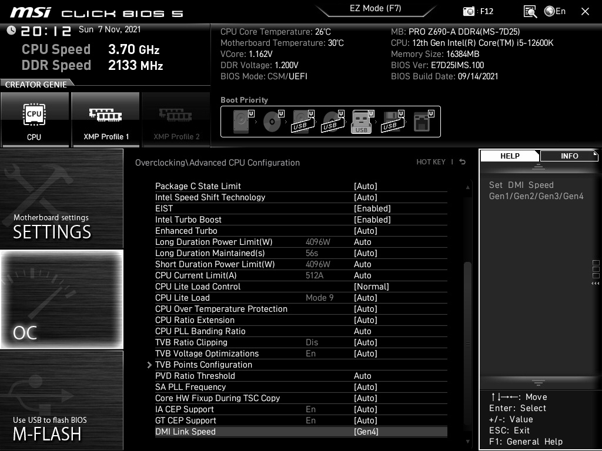Viewport: 602px width, 451px height.
Task: Open M-FLASH to flash BIOS
Action: [x=61, y=400]
